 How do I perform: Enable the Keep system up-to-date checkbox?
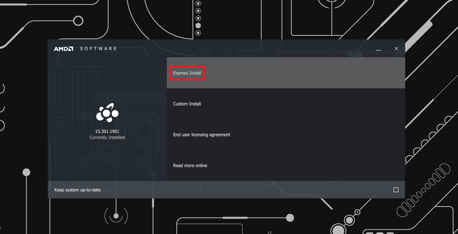pyautogui.click(x=396, y=190)
